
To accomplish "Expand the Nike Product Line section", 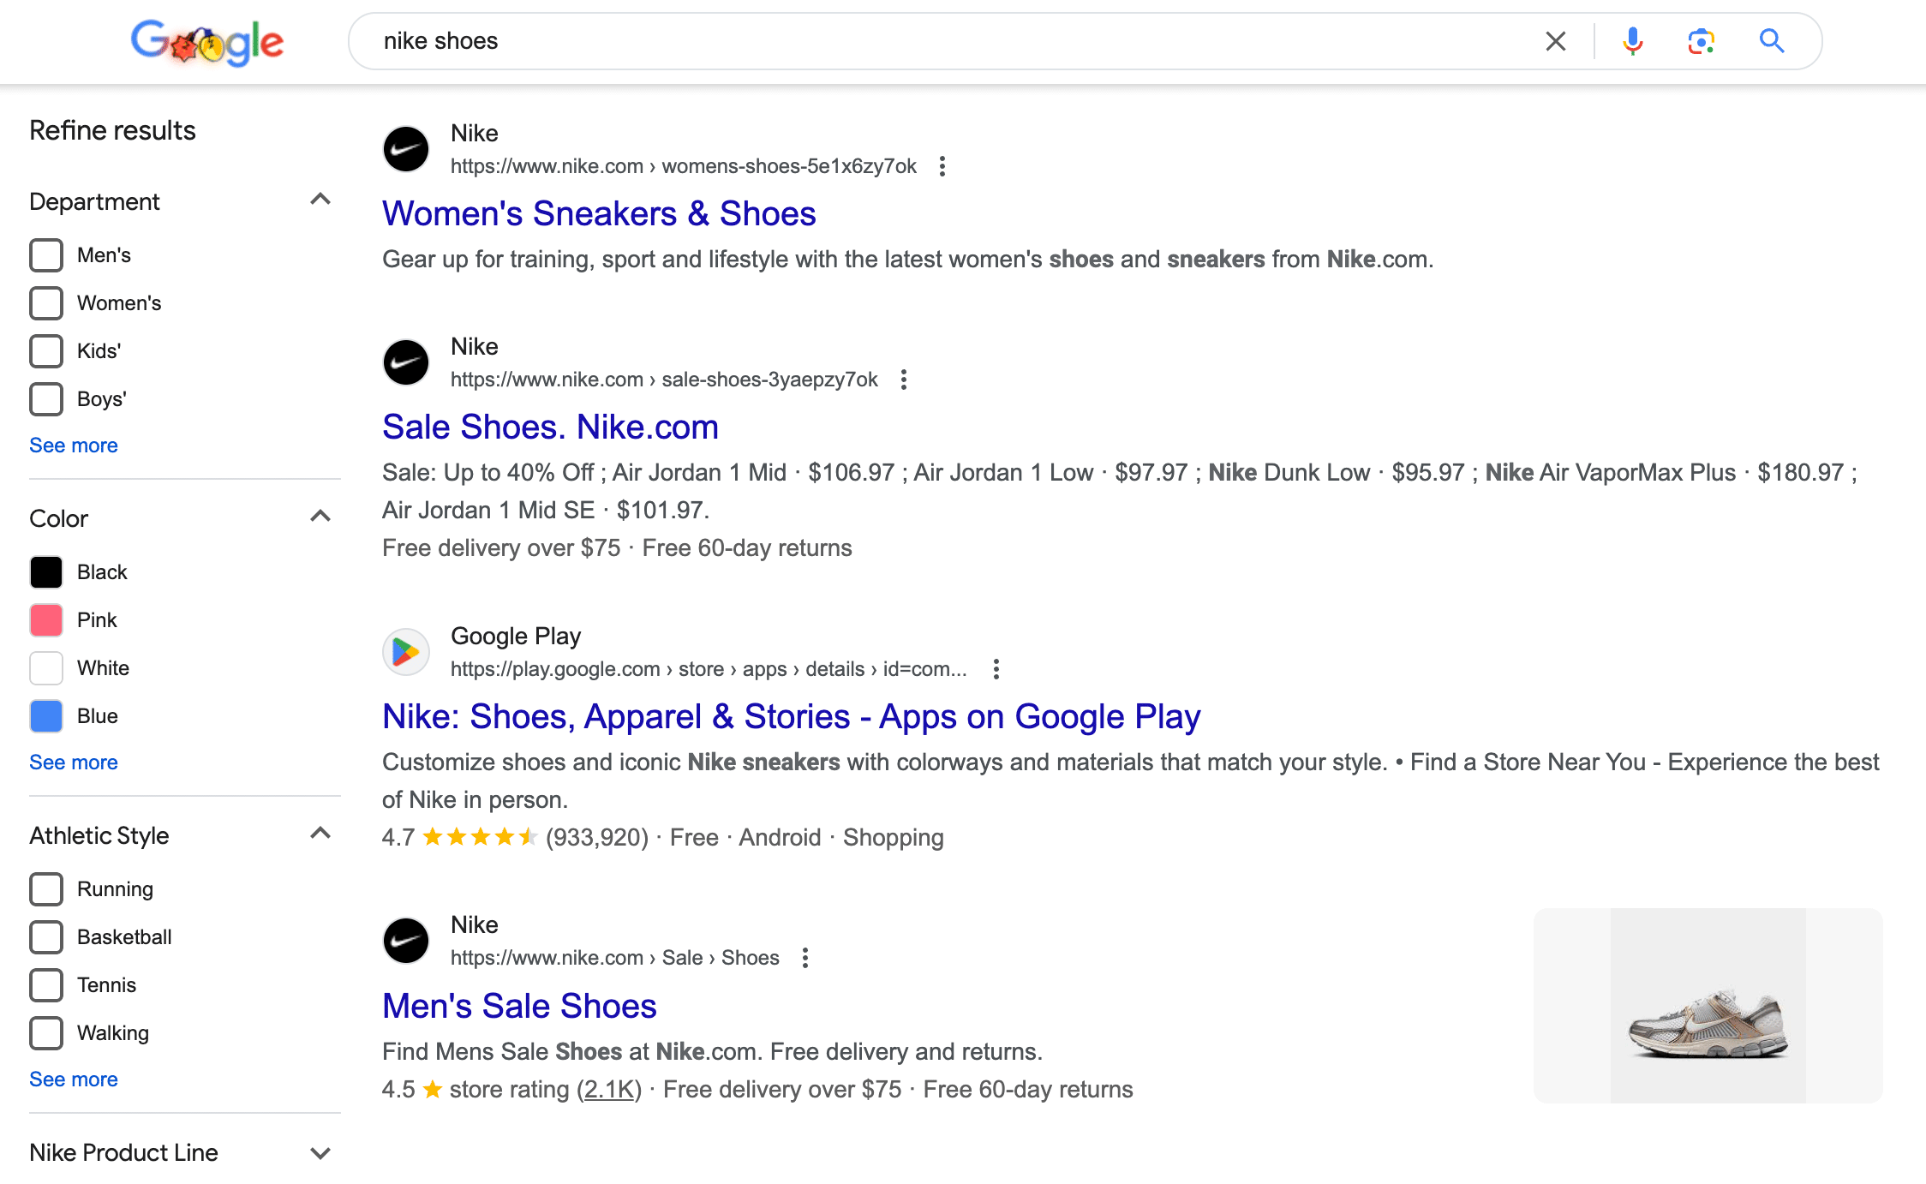I will coord(320,1152).
